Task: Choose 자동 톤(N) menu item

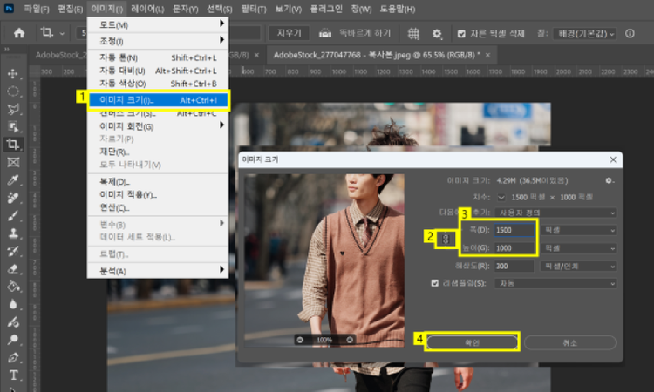Action: click(x=158, y=57)
